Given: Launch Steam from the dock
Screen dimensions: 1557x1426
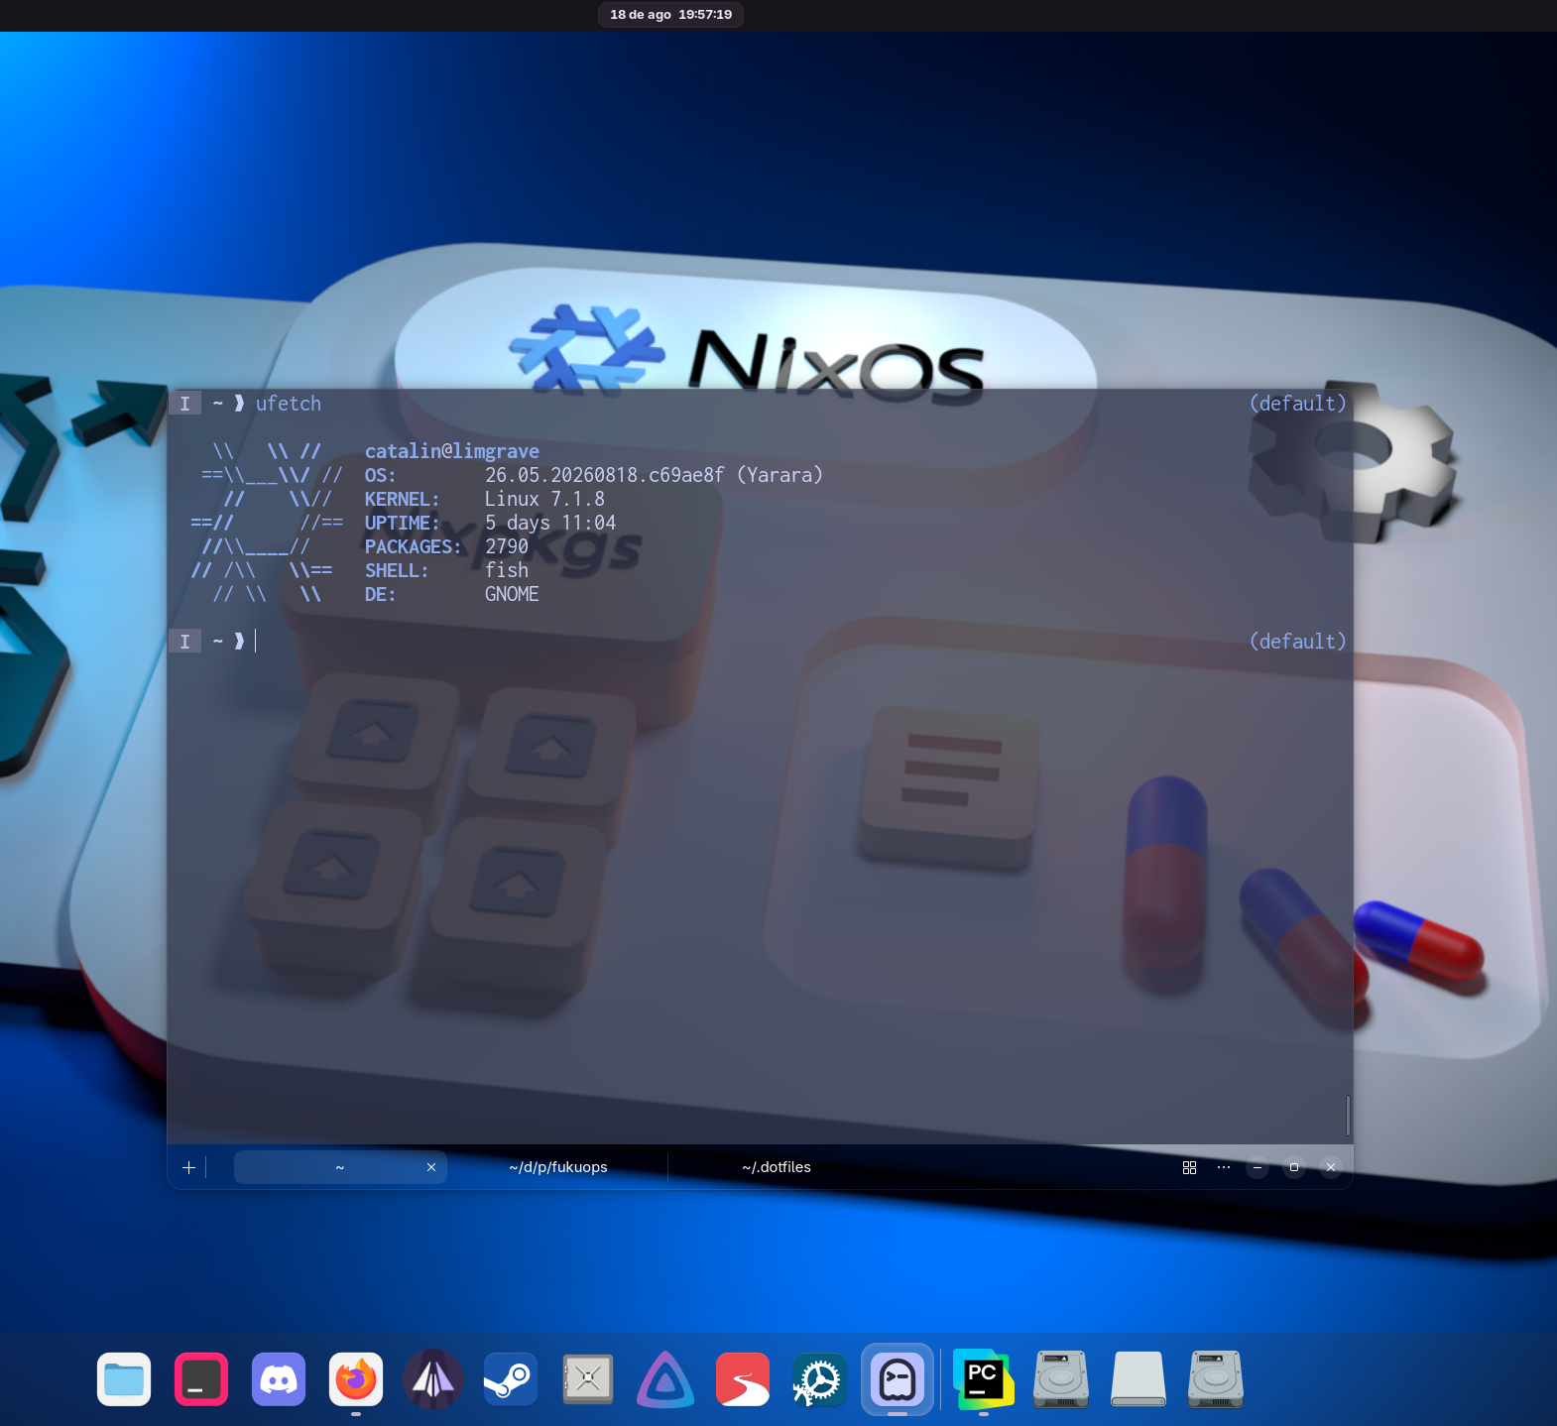Looking at the screenshot, I should (511, 1378).
